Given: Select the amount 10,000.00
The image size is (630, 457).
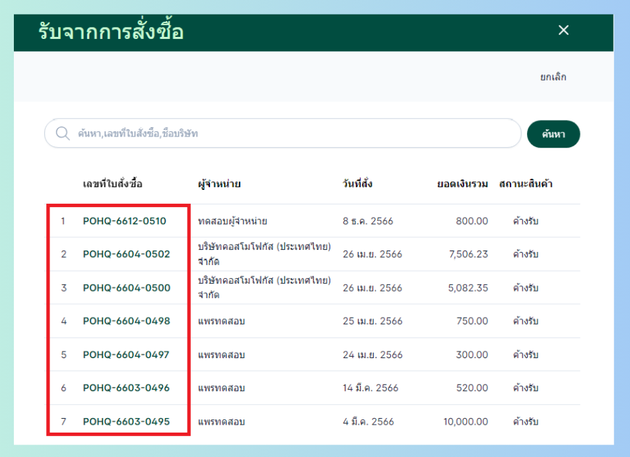Looking at the screenshot, I should pos(466,421).
